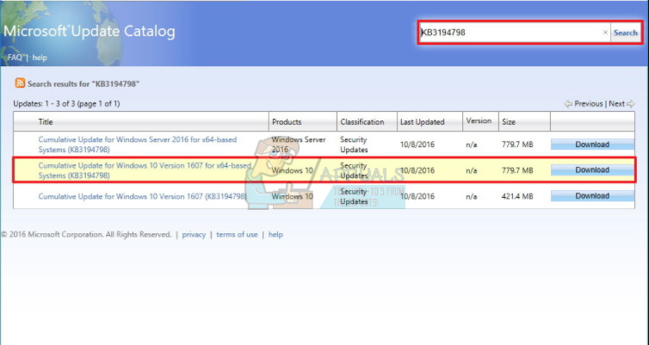Click the 'Search results for "KB3194798"' text
The width and height of the screenshot is (649, 345).
[x=83, y=83]
